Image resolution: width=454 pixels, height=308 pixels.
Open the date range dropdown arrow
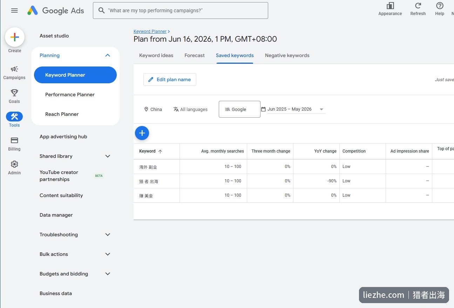point(321,109)
